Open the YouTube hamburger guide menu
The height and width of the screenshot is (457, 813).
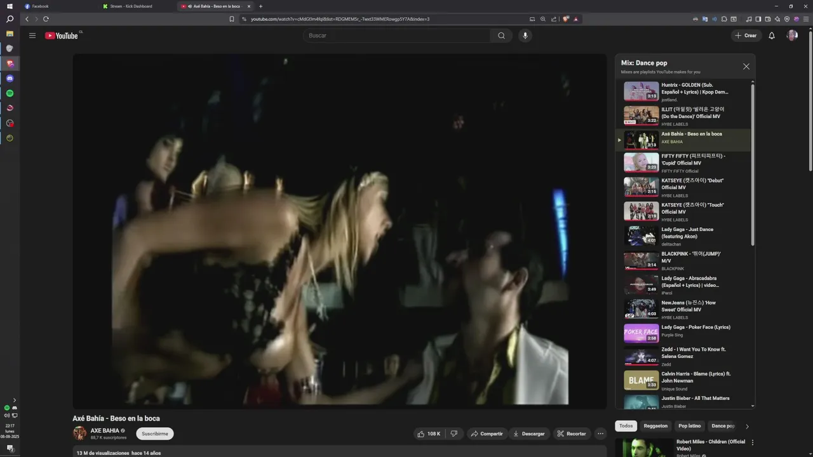32,36
